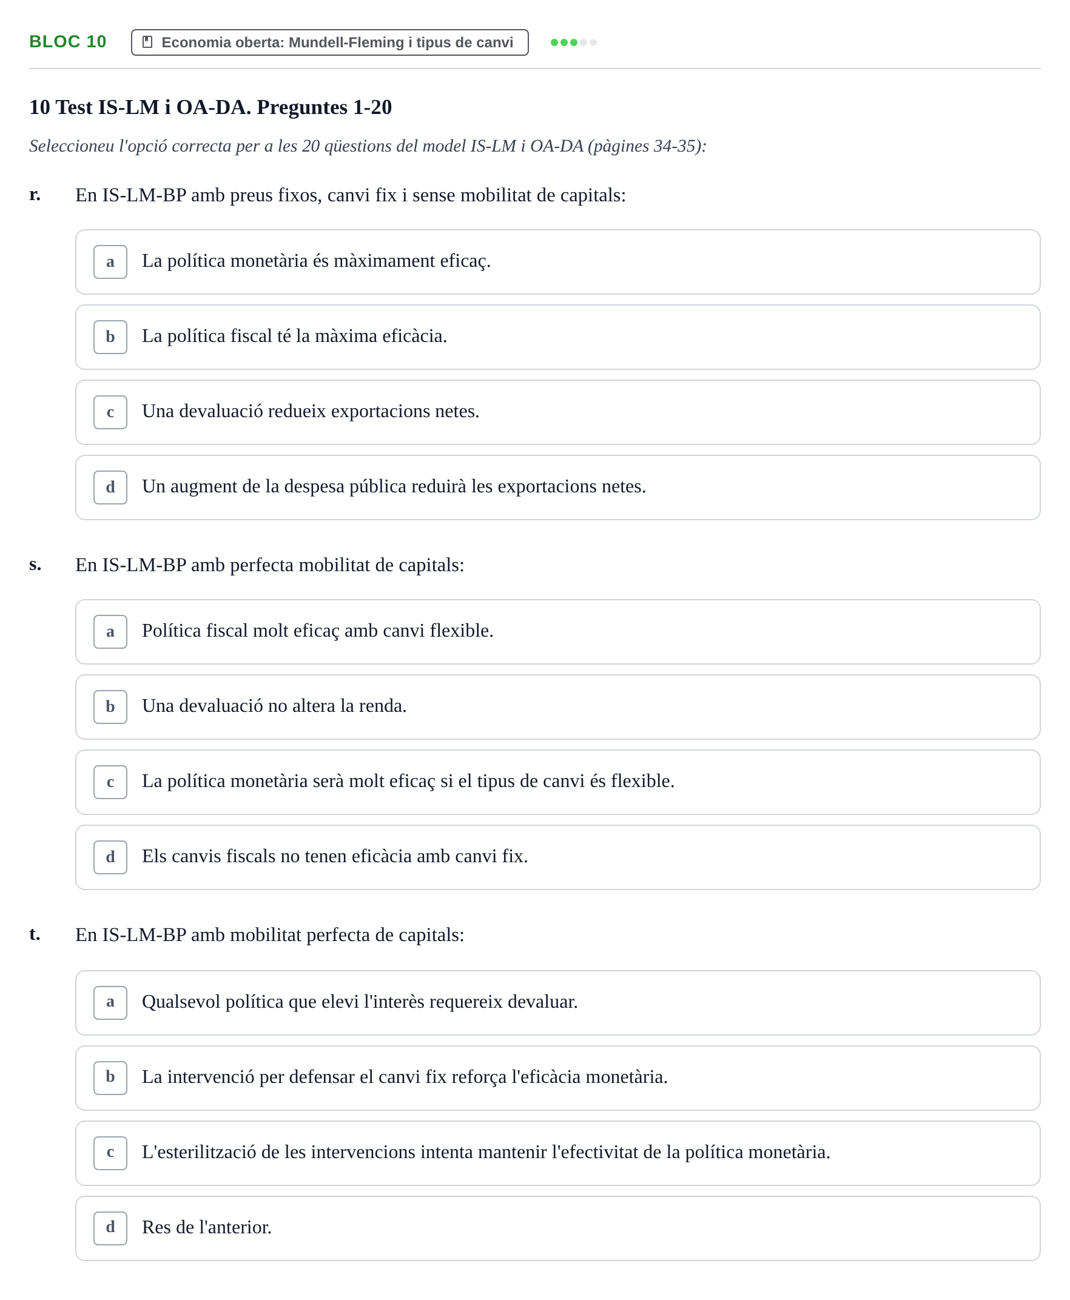Click option c letter box in question s
1070x1300 pixels.
pyautogui.click(x=110, y=782)
